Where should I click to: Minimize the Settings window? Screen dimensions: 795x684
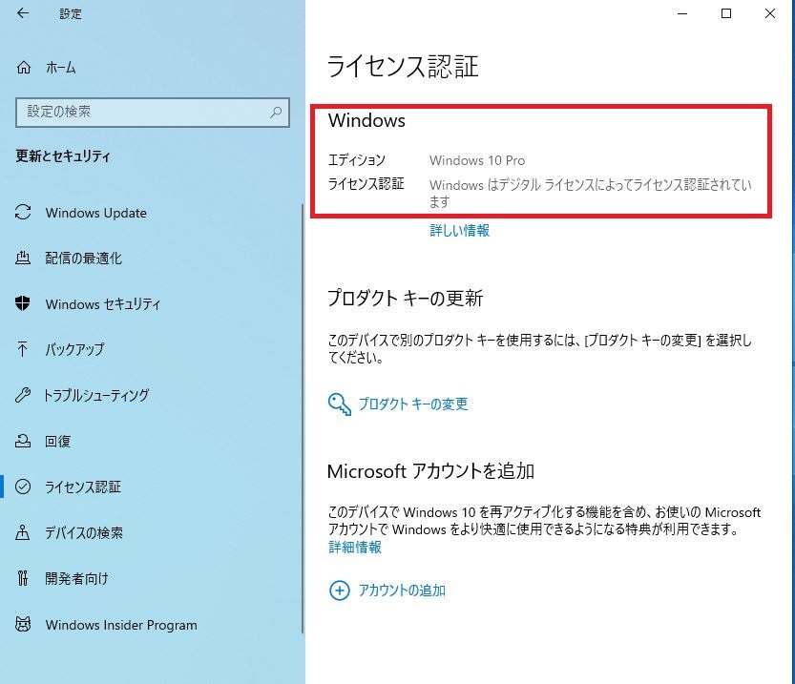(x=682, y=13)
